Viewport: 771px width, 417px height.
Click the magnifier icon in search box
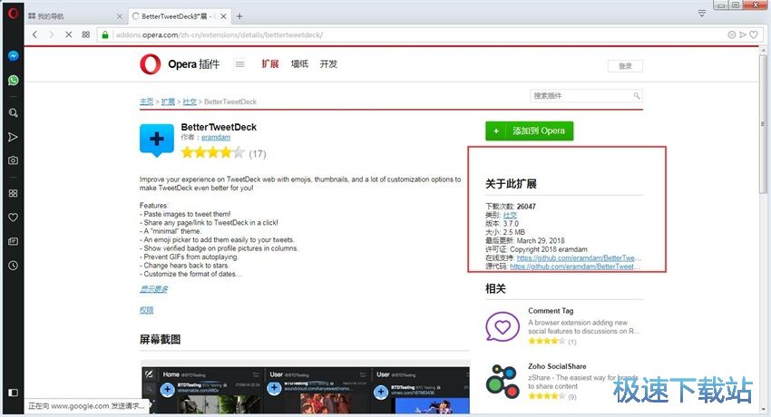tap(637, 96)
